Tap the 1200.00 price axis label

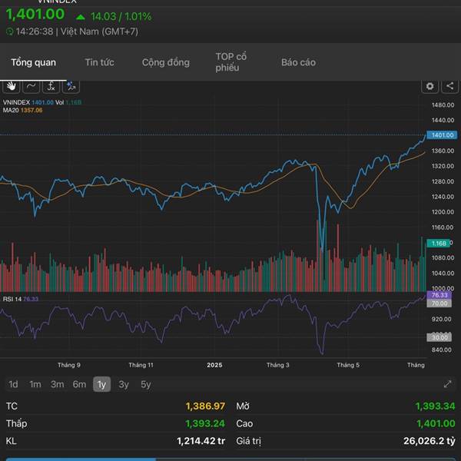point(443,212)
